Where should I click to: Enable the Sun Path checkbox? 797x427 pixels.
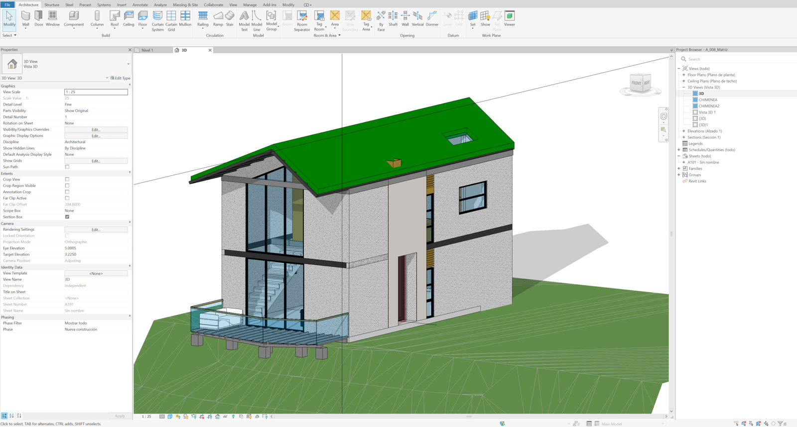tap(67, 167)
